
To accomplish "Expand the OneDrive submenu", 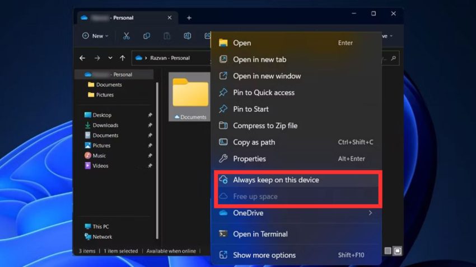I will pos(296,213).
